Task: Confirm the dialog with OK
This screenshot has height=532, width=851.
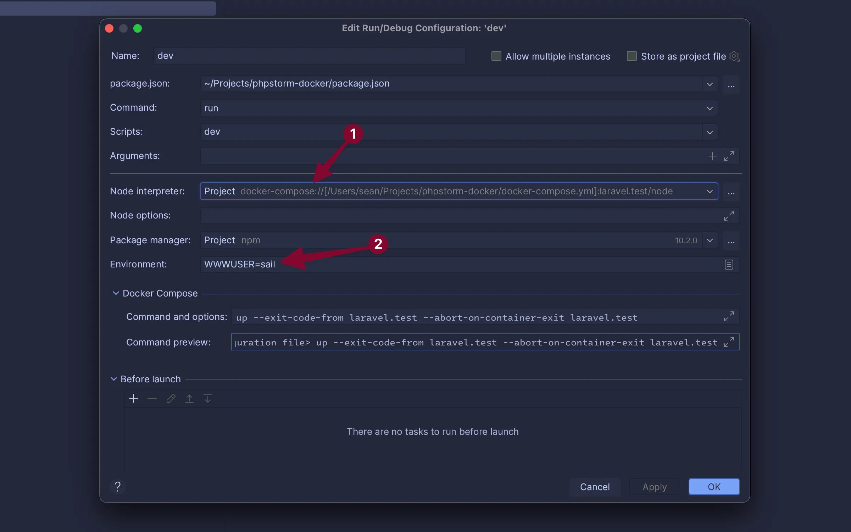Action: [714, 487]
